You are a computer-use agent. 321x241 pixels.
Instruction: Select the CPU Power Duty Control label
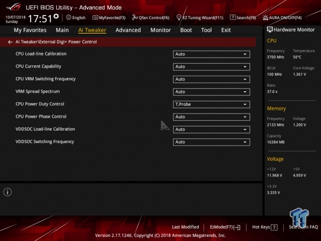pos(40,104)
